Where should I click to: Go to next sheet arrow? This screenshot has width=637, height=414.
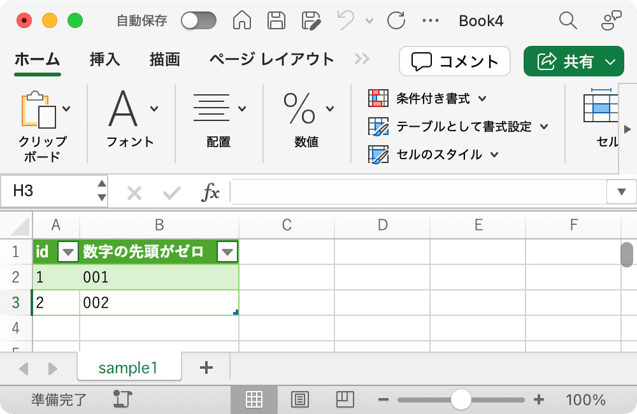click(x=53, y=369)
